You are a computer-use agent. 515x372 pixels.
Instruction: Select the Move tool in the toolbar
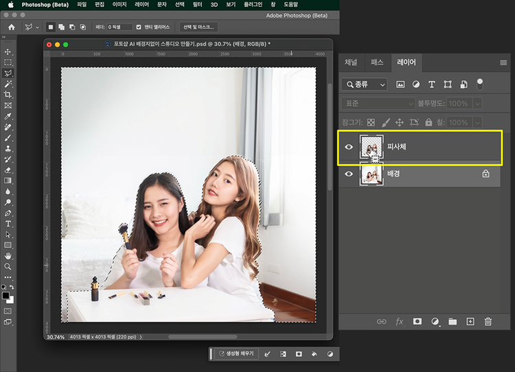(x=8, y=51)
